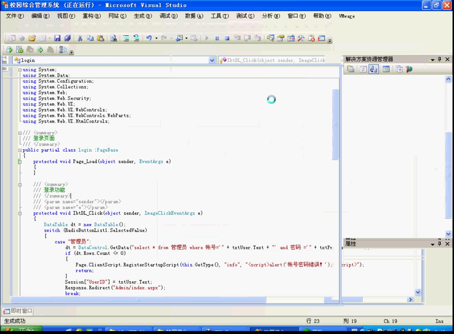Switch to the 即时窗口 tab
This screenshot has width=454, height=334.
[x=18, y=311]
